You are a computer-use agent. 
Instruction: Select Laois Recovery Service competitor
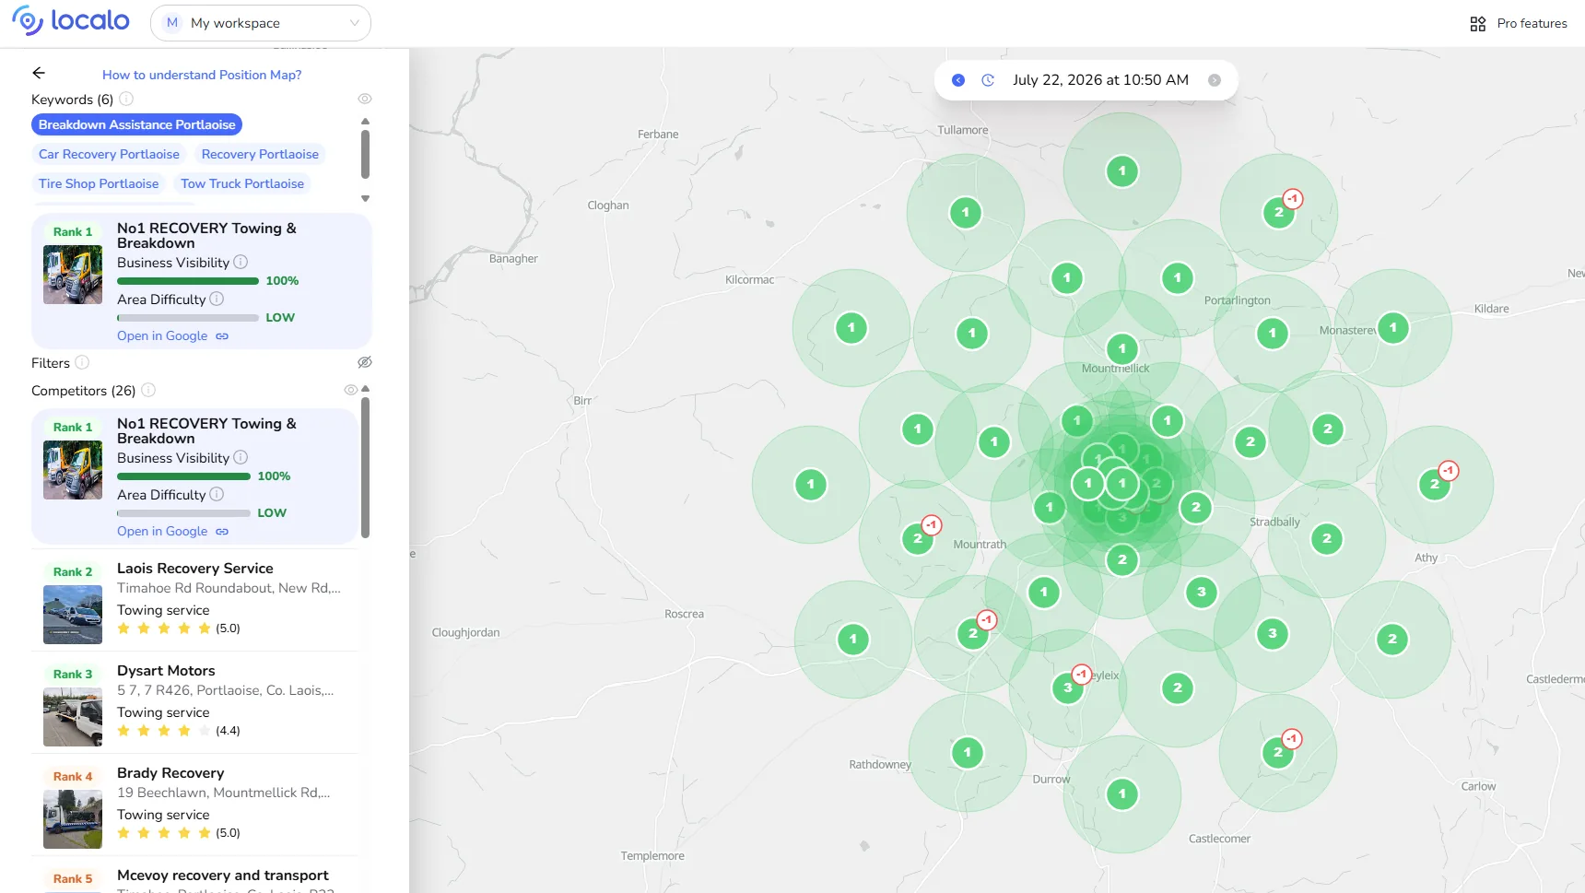click(x=194, y=600)
